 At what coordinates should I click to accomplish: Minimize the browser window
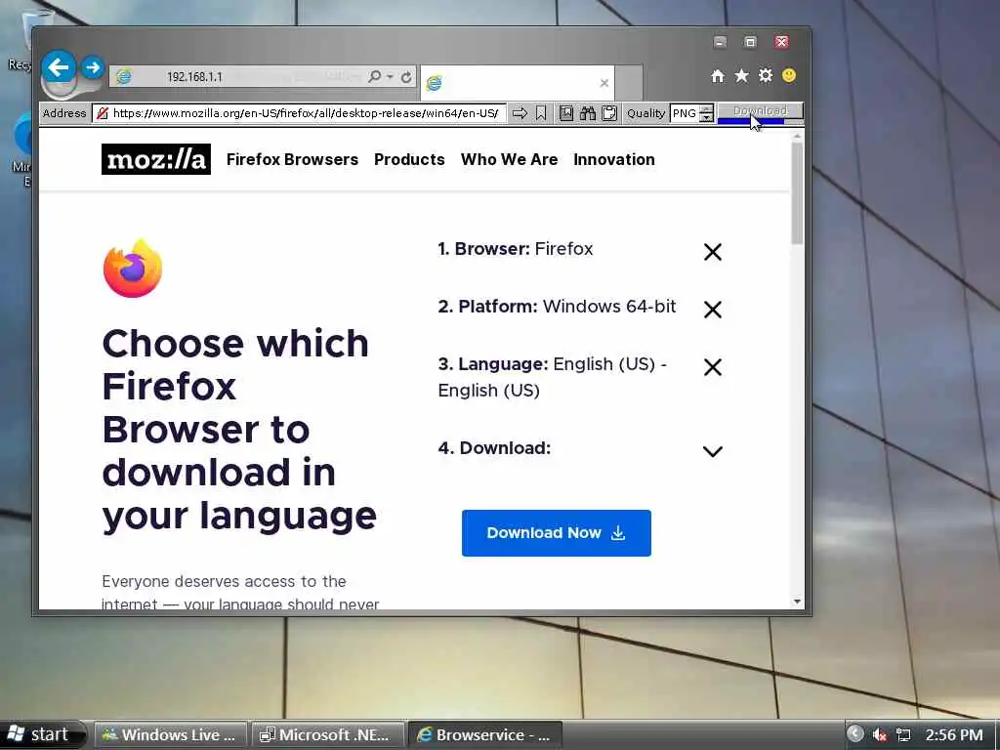coord(720,42)
